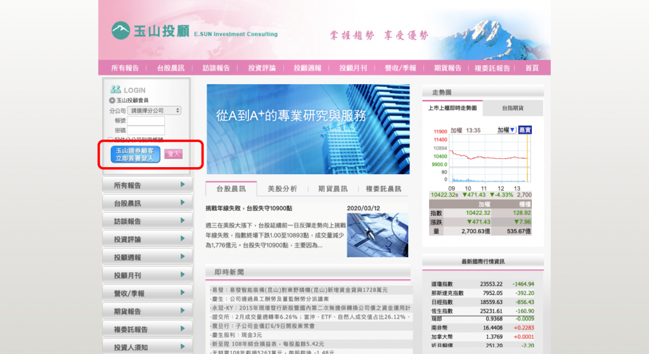
Task: Click the weighted index value 10422.32 in table
Action: click(x=478, y=213)
